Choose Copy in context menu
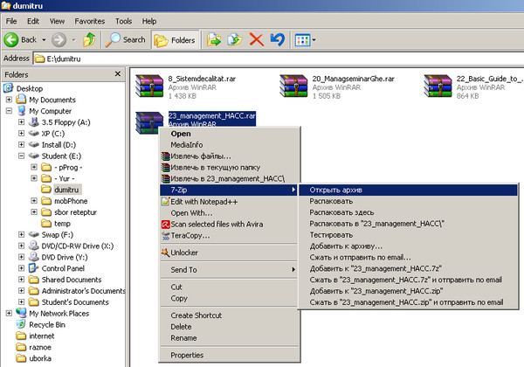The width and height of the screenshot is (524, 367). coord(229,298)
